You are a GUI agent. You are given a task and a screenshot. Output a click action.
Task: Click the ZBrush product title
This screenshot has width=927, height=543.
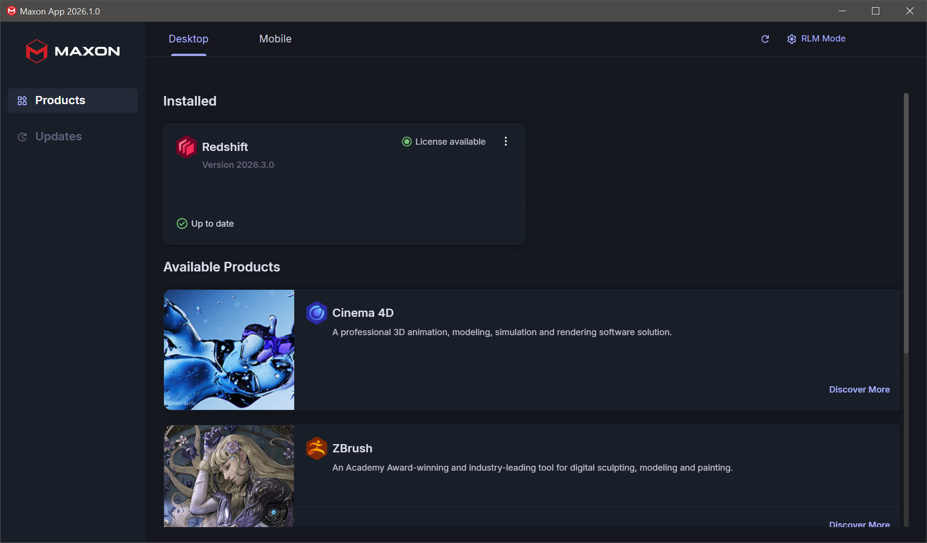pos(352,448)
